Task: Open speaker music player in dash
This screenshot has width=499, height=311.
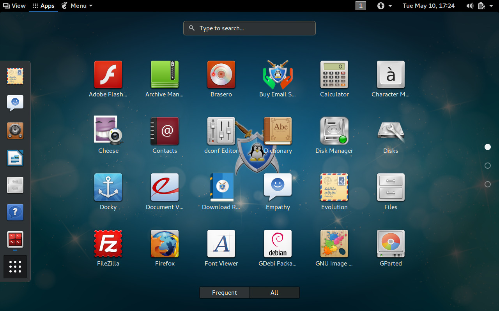Action: 15,131
